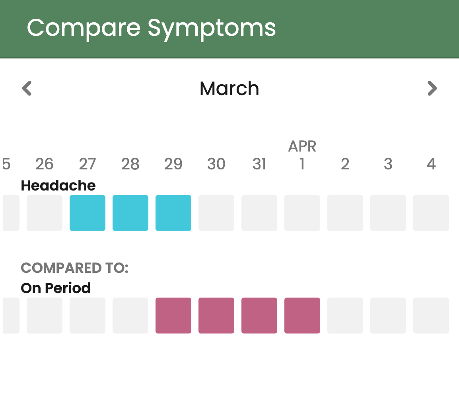Click On Period cell for April 4

coord(431,315)
